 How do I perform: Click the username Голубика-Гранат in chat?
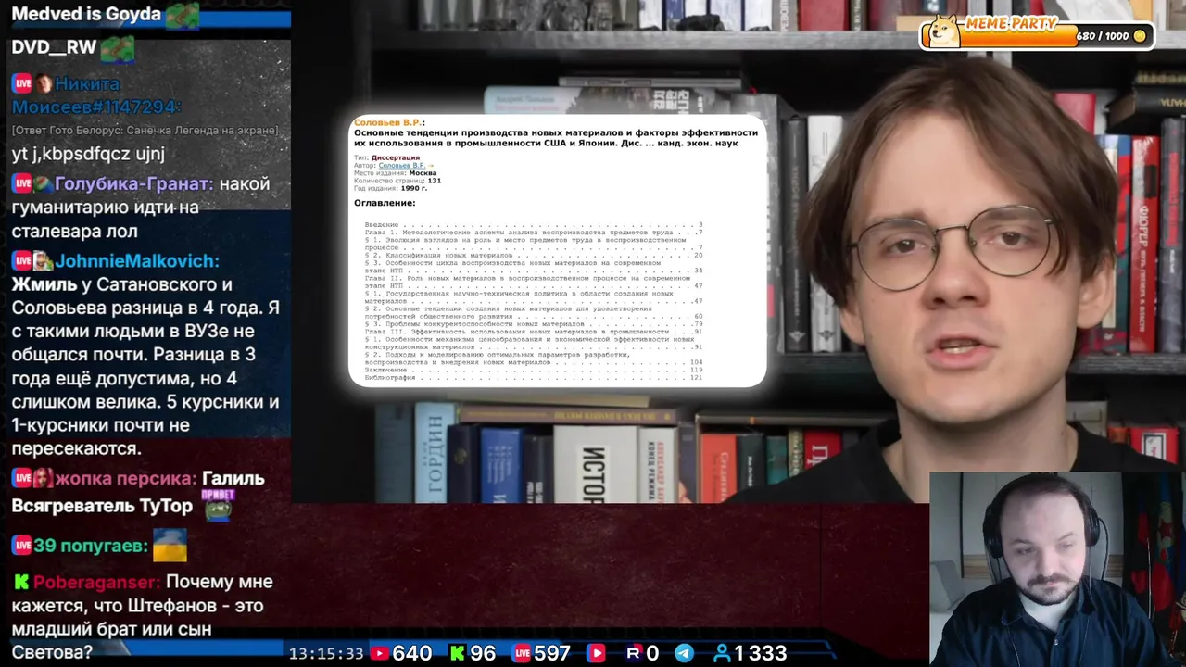click(133, 183)
